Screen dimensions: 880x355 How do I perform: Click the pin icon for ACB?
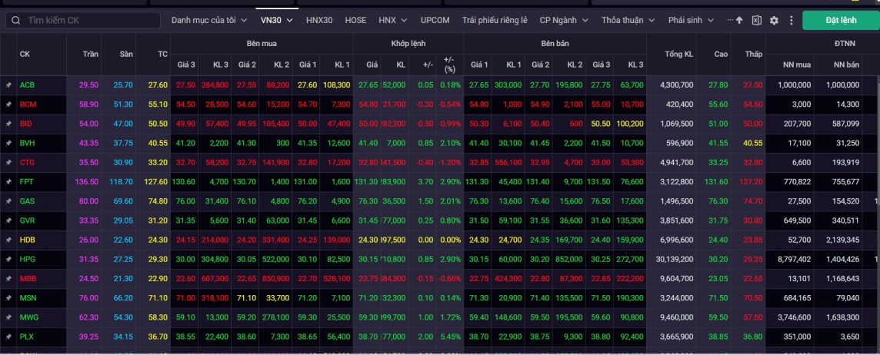pyautogui.click(x=8, y=85)
